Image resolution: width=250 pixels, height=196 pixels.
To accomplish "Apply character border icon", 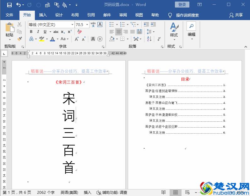I will pos(100,24).
